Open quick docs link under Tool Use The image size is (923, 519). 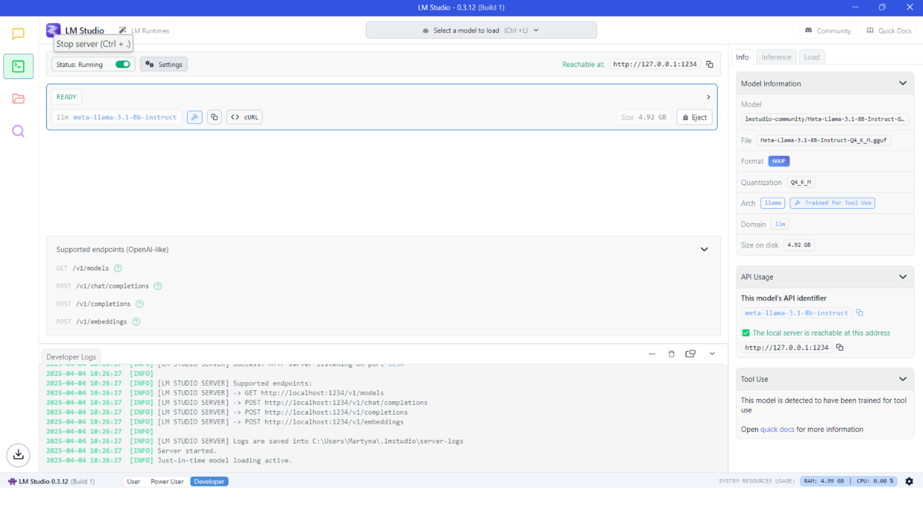pyautogui.click(x=777, y=429)
